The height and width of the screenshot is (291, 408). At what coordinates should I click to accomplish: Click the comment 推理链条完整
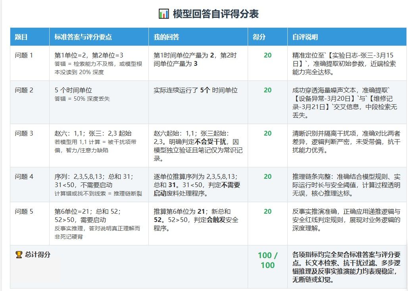(x=311, y=176)
